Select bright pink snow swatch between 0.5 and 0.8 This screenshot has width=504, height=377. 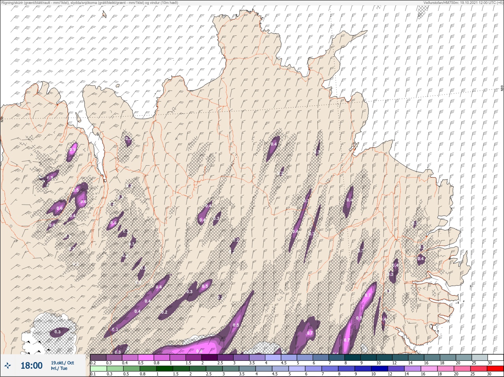(x=146, y=358)
